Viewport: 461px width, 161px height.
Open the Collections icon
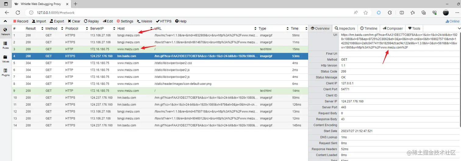coord(423,13)
